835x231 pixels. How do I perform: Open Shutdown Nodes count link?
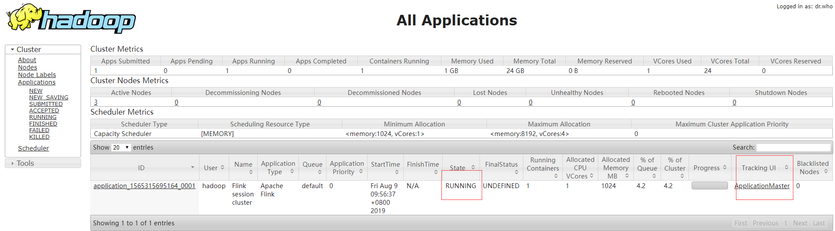click(x=734, y=102)
